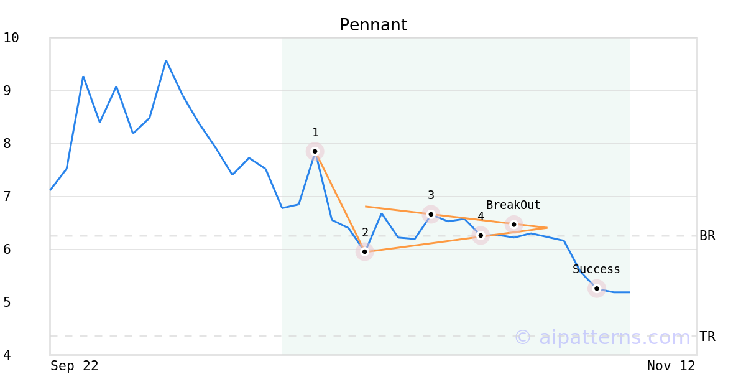Click the y-axis value 9

coord(7,91)
